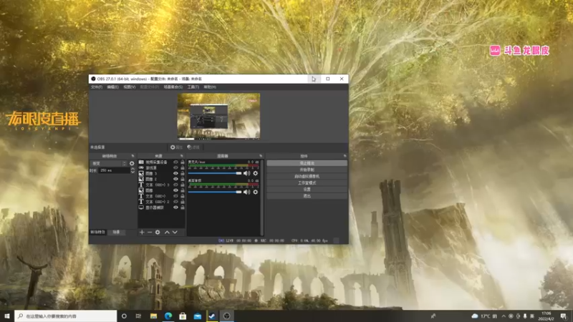Open 麦克风/Aux audio settings gear

256,173
